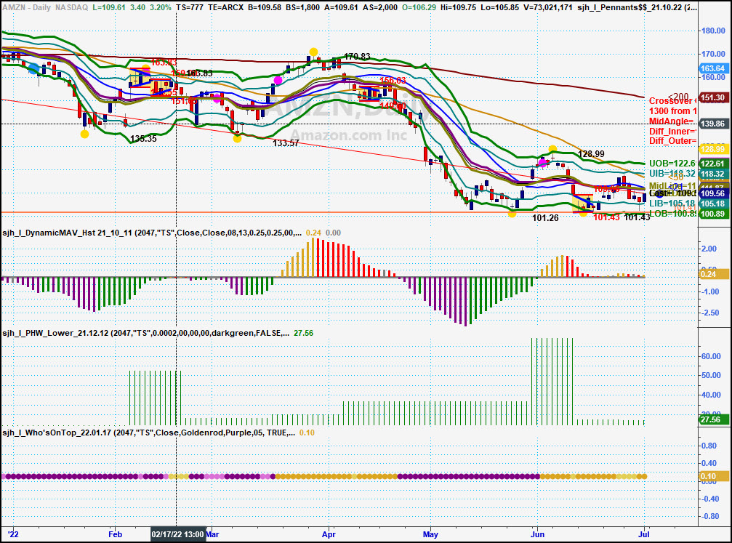This screenshot has width=732, height=543.
Task: Click the LOB=100.8 band label
Action: click(673, 214)
